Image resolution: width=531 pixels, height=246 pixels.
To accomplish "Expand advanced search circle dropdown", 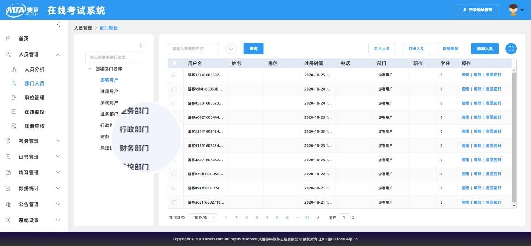I will (x=231, y=49).
